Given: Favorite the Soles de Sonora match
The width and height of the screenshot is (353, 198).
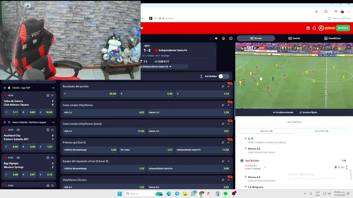Looking at the screenshot, I should (52, 95).
